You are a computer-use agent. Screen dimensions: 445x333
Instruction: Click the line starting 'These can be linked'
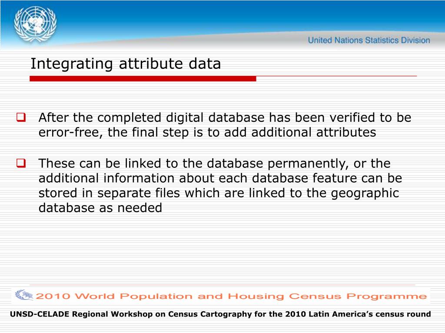tap(214, 164)
